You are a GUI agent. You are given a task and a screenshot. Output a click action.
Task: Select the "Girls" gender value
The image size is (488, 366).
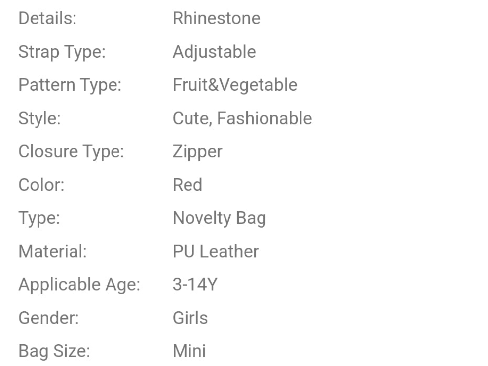(190, 318)
